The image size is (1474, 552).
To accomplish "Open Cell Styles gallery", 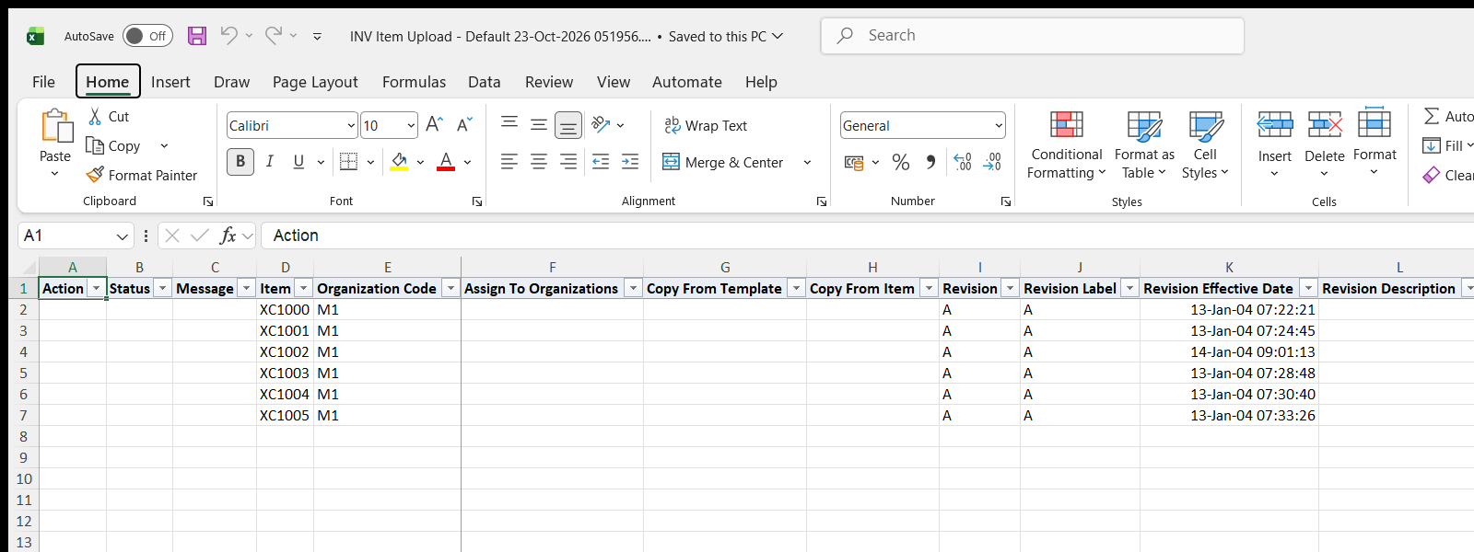I will [1205, 145].
